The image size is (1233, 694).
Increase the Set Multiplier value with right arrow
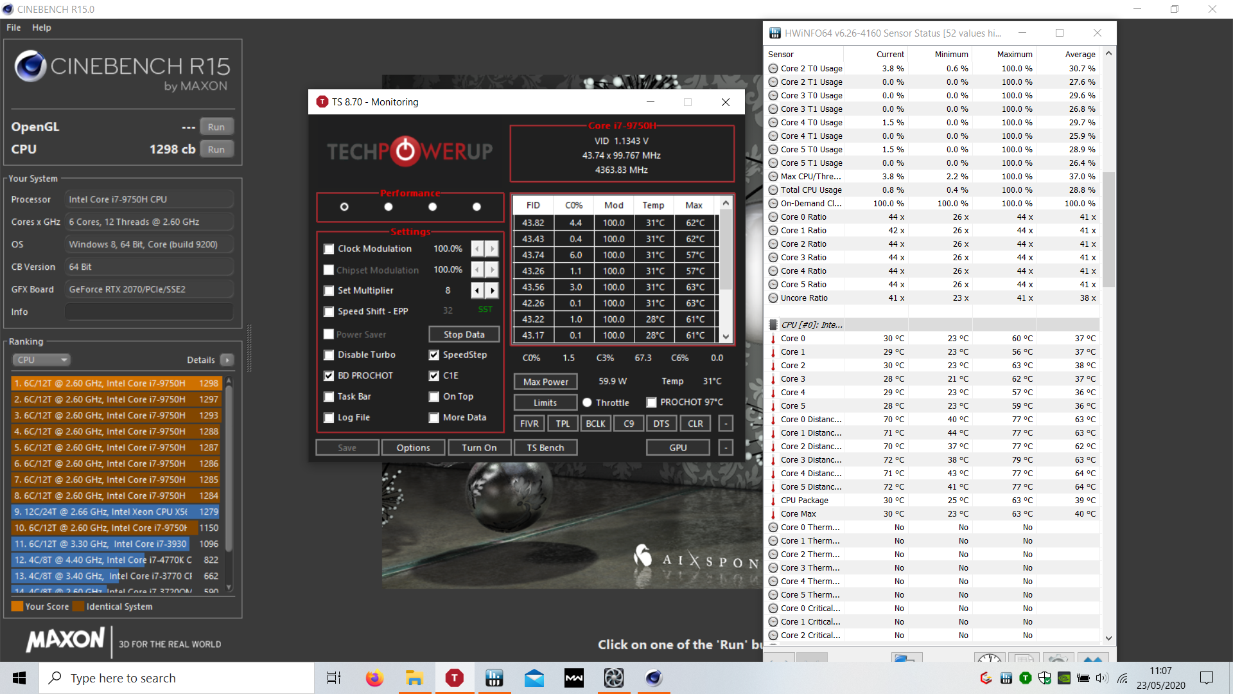click(492, 290)
